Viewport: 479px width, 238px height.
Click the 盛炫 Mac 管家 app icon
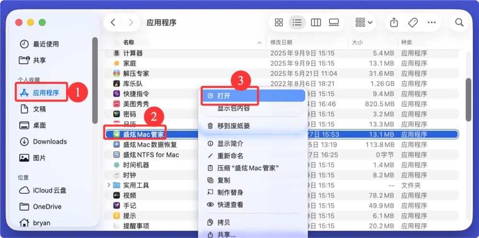coord(116,134)
